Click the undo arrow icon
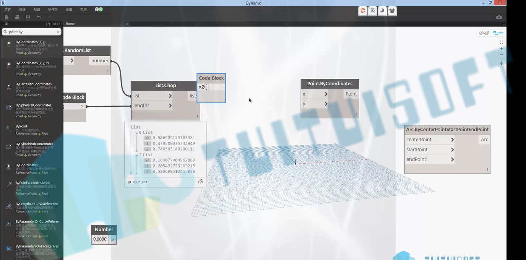Viewport: 526px width, 260px height. (x=39, y=17)
